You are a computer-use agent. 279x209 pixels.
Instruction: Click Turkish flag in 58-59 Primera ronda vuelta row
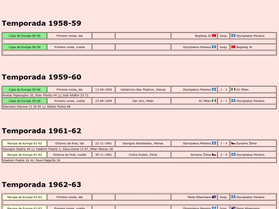click(233, 47)
